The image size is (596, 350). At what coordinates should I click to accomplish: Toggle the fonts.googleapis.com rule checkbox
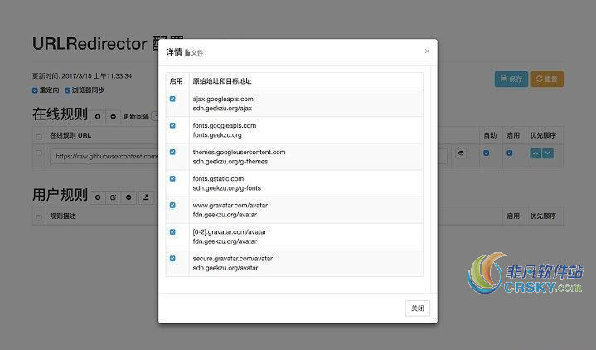tap(172, 125)
